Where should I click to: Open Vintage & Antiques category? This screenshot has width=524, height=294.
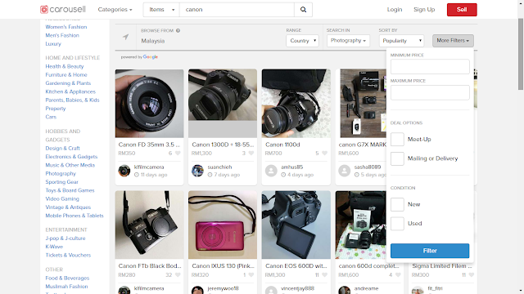[68, 207]
